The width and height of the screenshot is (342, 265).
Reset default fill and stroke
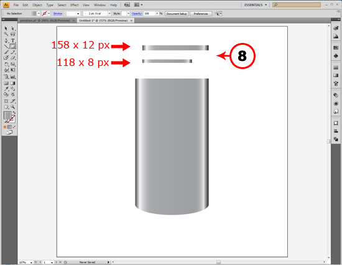coord(6,121)
